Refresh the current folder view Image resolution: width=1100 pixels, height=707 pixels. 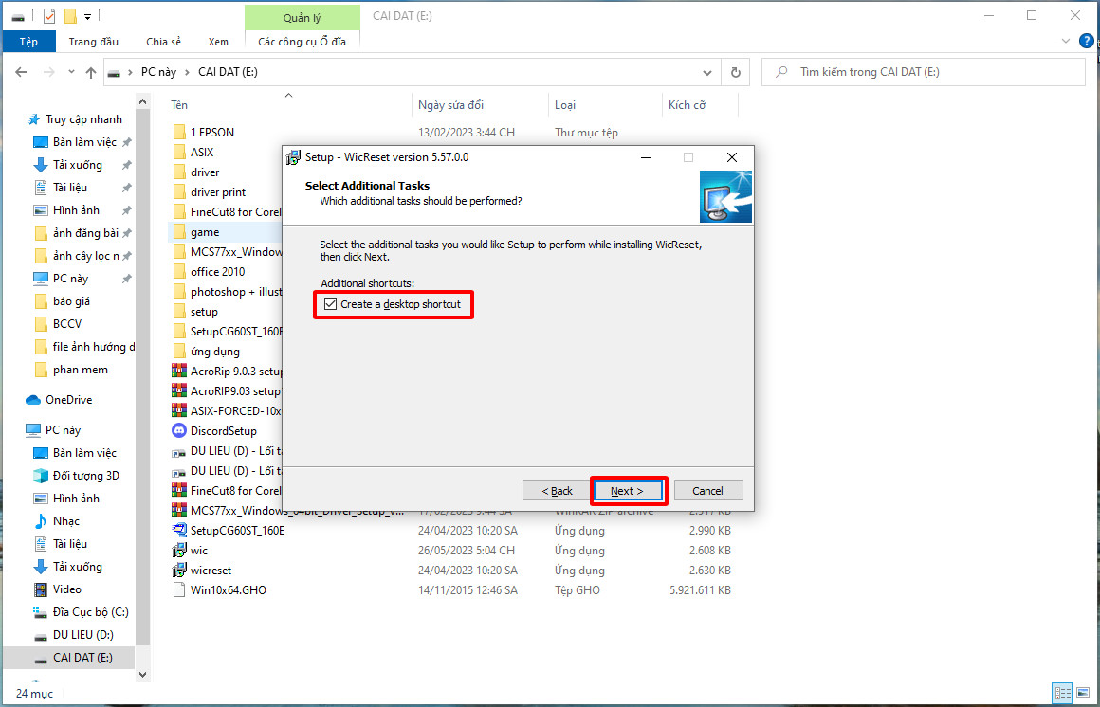pyautogui.click(x=735, y=72)
